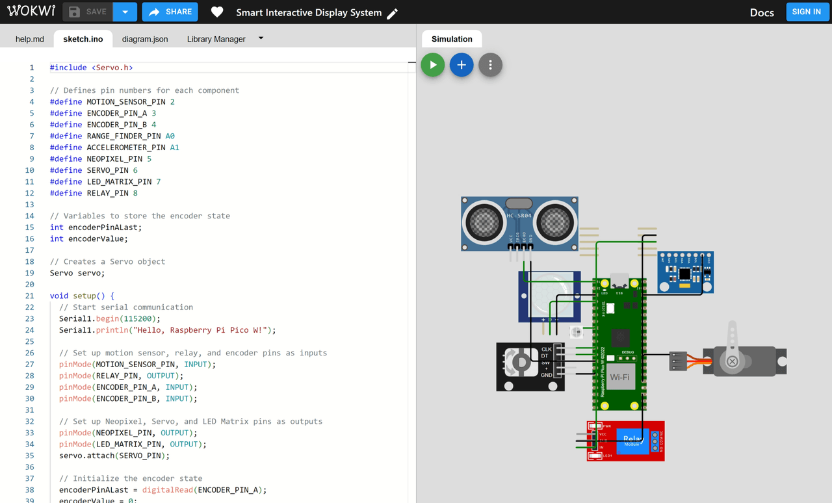This screenshot has height=503, width=832.
Task: Expand the file tabs dropdown arrow
Action: click(x=261, y=38)
